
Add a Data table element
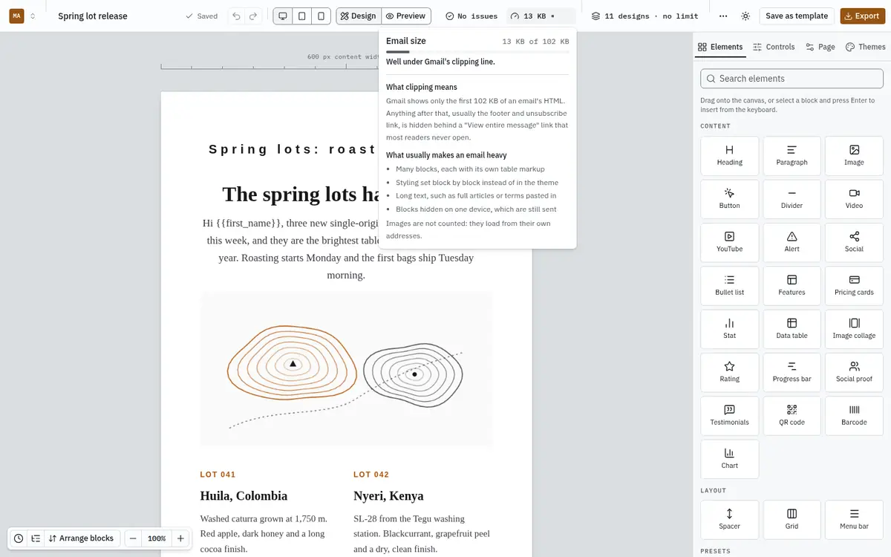(x=792, y=329)
